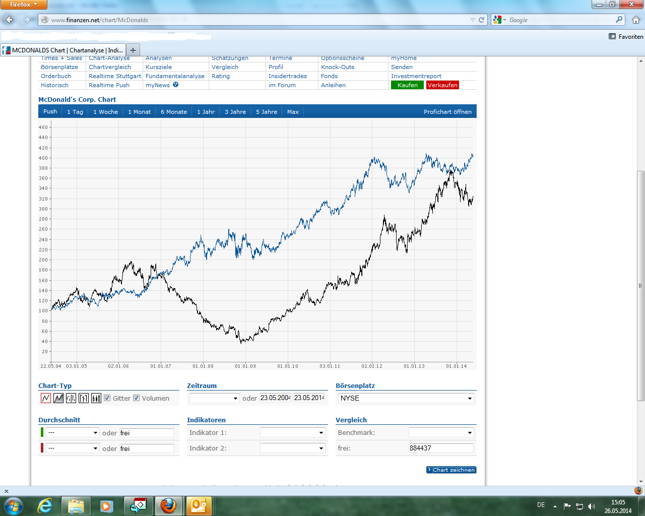Select the line chart type icon
Screen dimensions: 645x516
coord(46,398)
